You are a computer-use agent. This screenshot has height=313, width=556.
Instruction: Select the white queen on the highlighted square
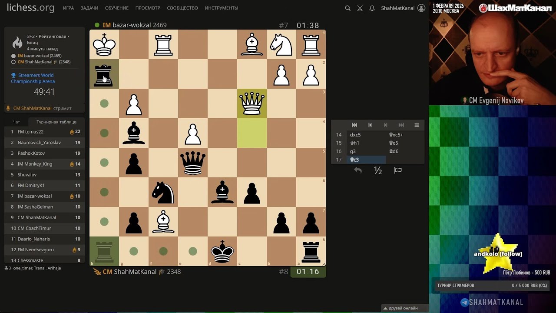(x=252, y=103)
